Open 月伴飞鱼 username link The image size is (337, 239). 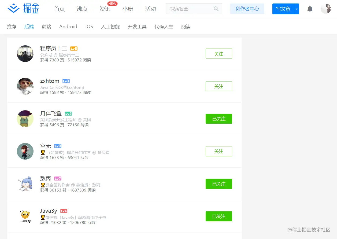click(x=51, y=113)
